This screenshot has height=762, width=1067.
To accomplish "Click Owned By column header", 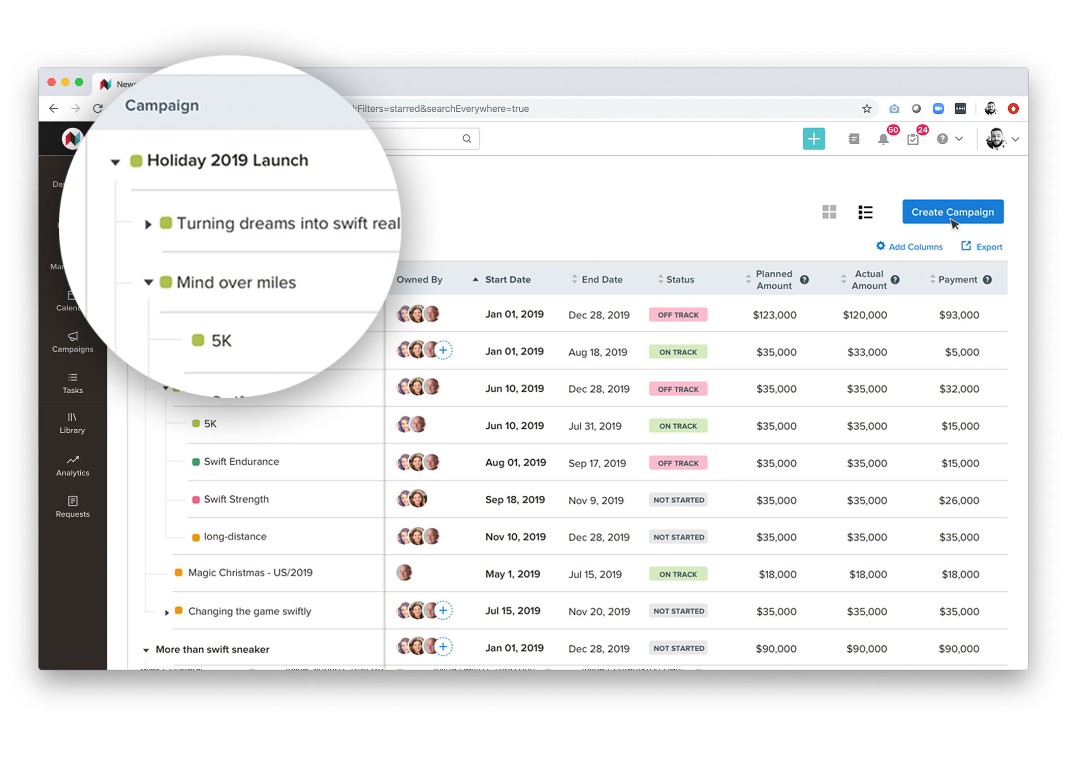I will 419,279.
